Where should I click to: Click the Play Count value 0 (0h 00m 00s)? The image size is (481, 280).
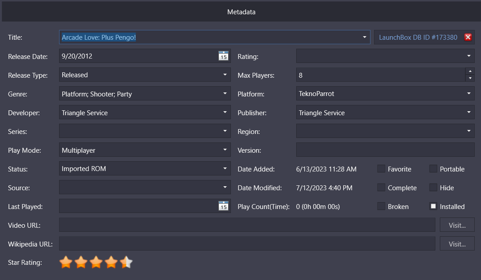[318, 207]
